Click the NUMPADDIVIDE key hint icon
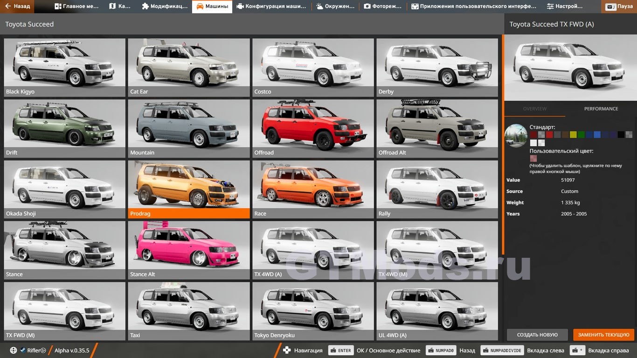Viewport: 637px width, 358px height. [x=502, y=351]
